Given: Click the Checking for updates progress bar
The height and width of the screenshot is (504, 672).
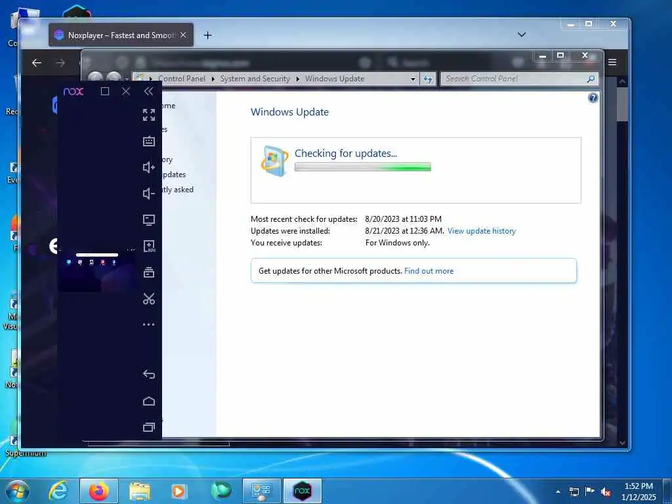Looking at the screenshot, I should click(362, 167).
